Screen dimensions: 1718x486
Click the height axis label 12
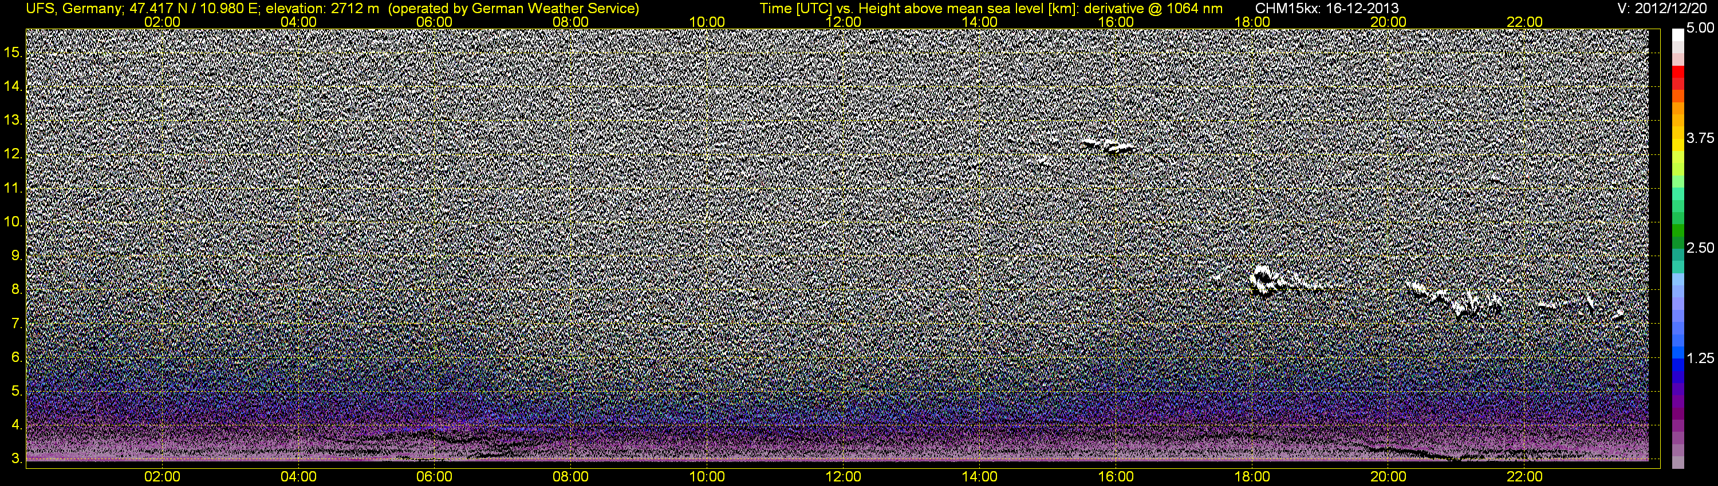[x=13, y=154]
